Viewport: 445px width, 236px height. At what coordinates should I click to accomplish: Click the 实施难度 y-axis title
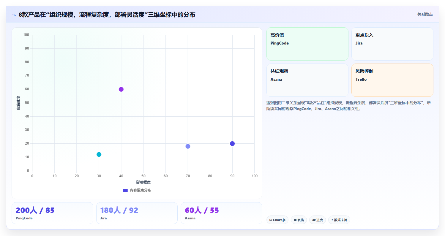tap(18, 103)
